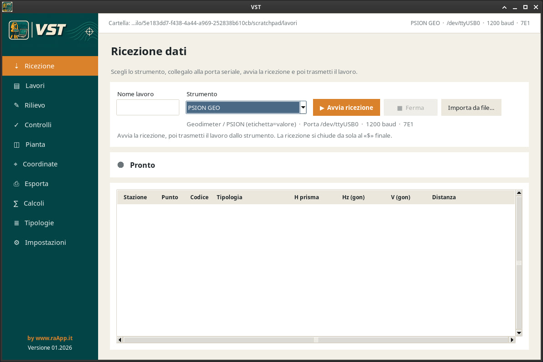Viewport: 543px width, 362px height.
Task: Click the window roll-up arrow button
Action: [504, 7]
